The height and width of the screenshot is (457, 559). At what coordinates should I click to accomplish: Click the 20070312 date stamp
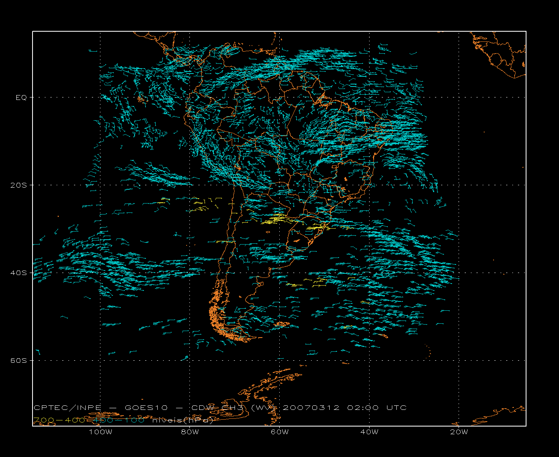click(311, 407)
